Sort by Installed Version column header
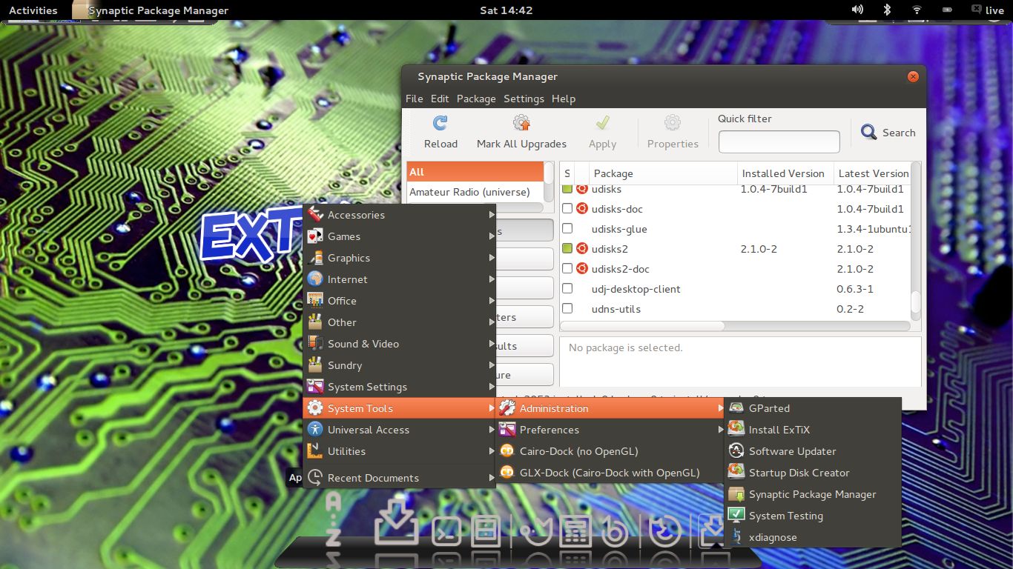 point(785,173)
